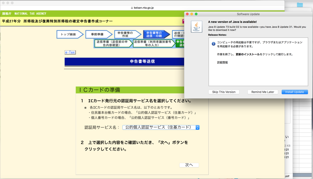Image resolution: width=313 pixels, height=179 pixels.
Task: Select 送信準備(送信前の申告内容確認) sub-step
Action: pos(113,43)
